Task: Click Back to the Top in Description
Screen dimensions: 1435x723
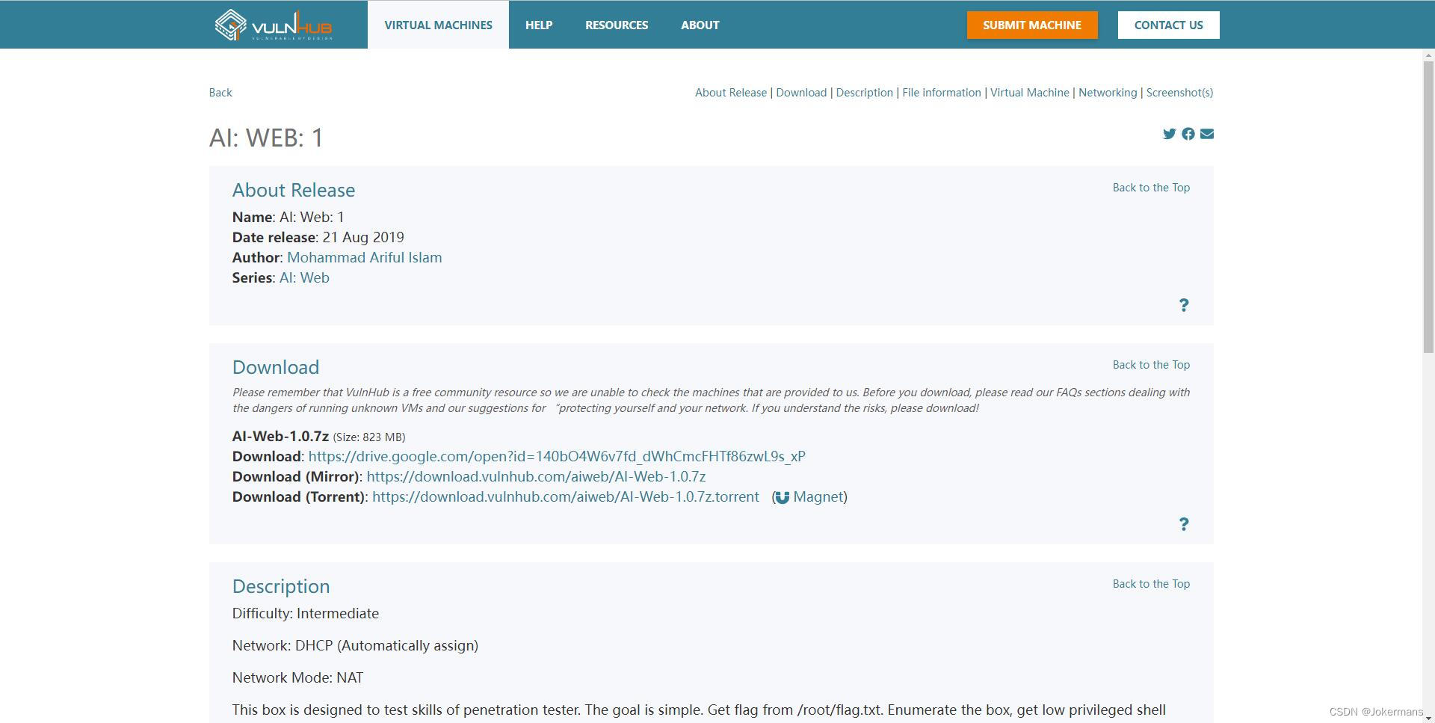Action: [x=1151, y=584]
